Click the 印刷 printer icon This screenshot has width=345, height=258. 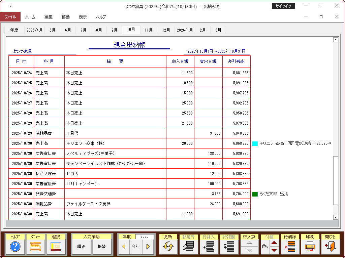pos(310,247)
